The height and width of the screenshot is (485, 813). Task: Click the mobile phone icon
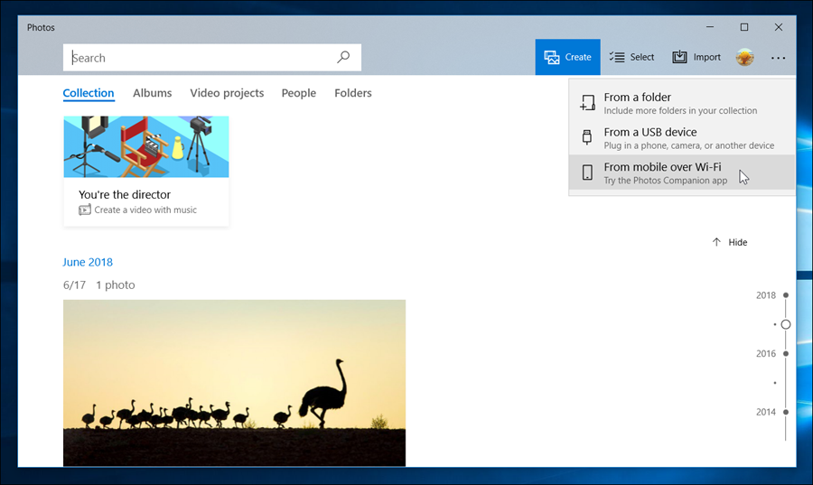point(587,173)
